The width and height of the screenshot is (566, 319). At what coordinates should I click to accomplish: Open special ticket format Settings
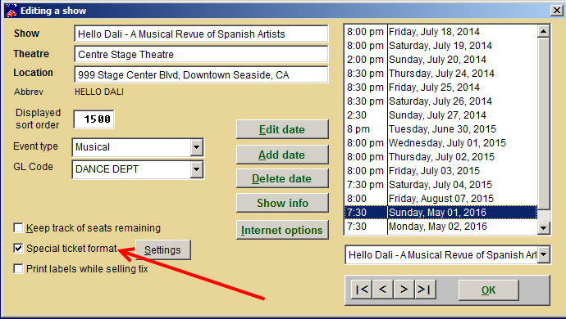[x=162, y=249]
